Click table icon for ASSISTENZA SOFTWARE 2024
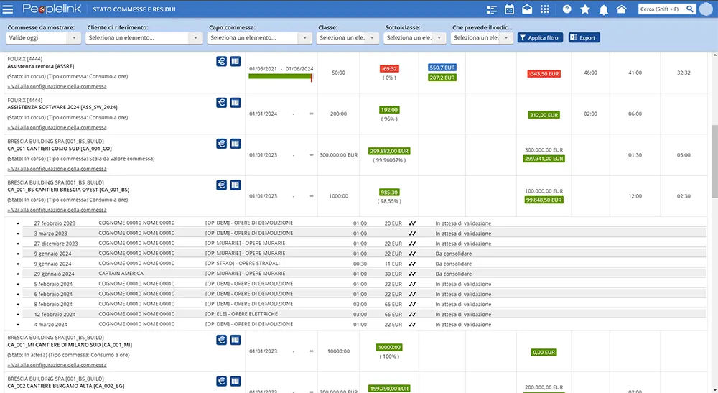The width and height of the screenshot is (718, 393). (x=236, y=103)
